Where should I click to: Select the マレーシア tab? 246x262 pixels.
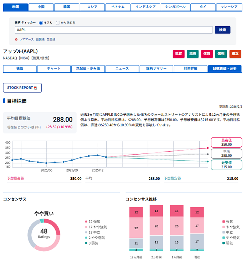[x=229, y=7]
